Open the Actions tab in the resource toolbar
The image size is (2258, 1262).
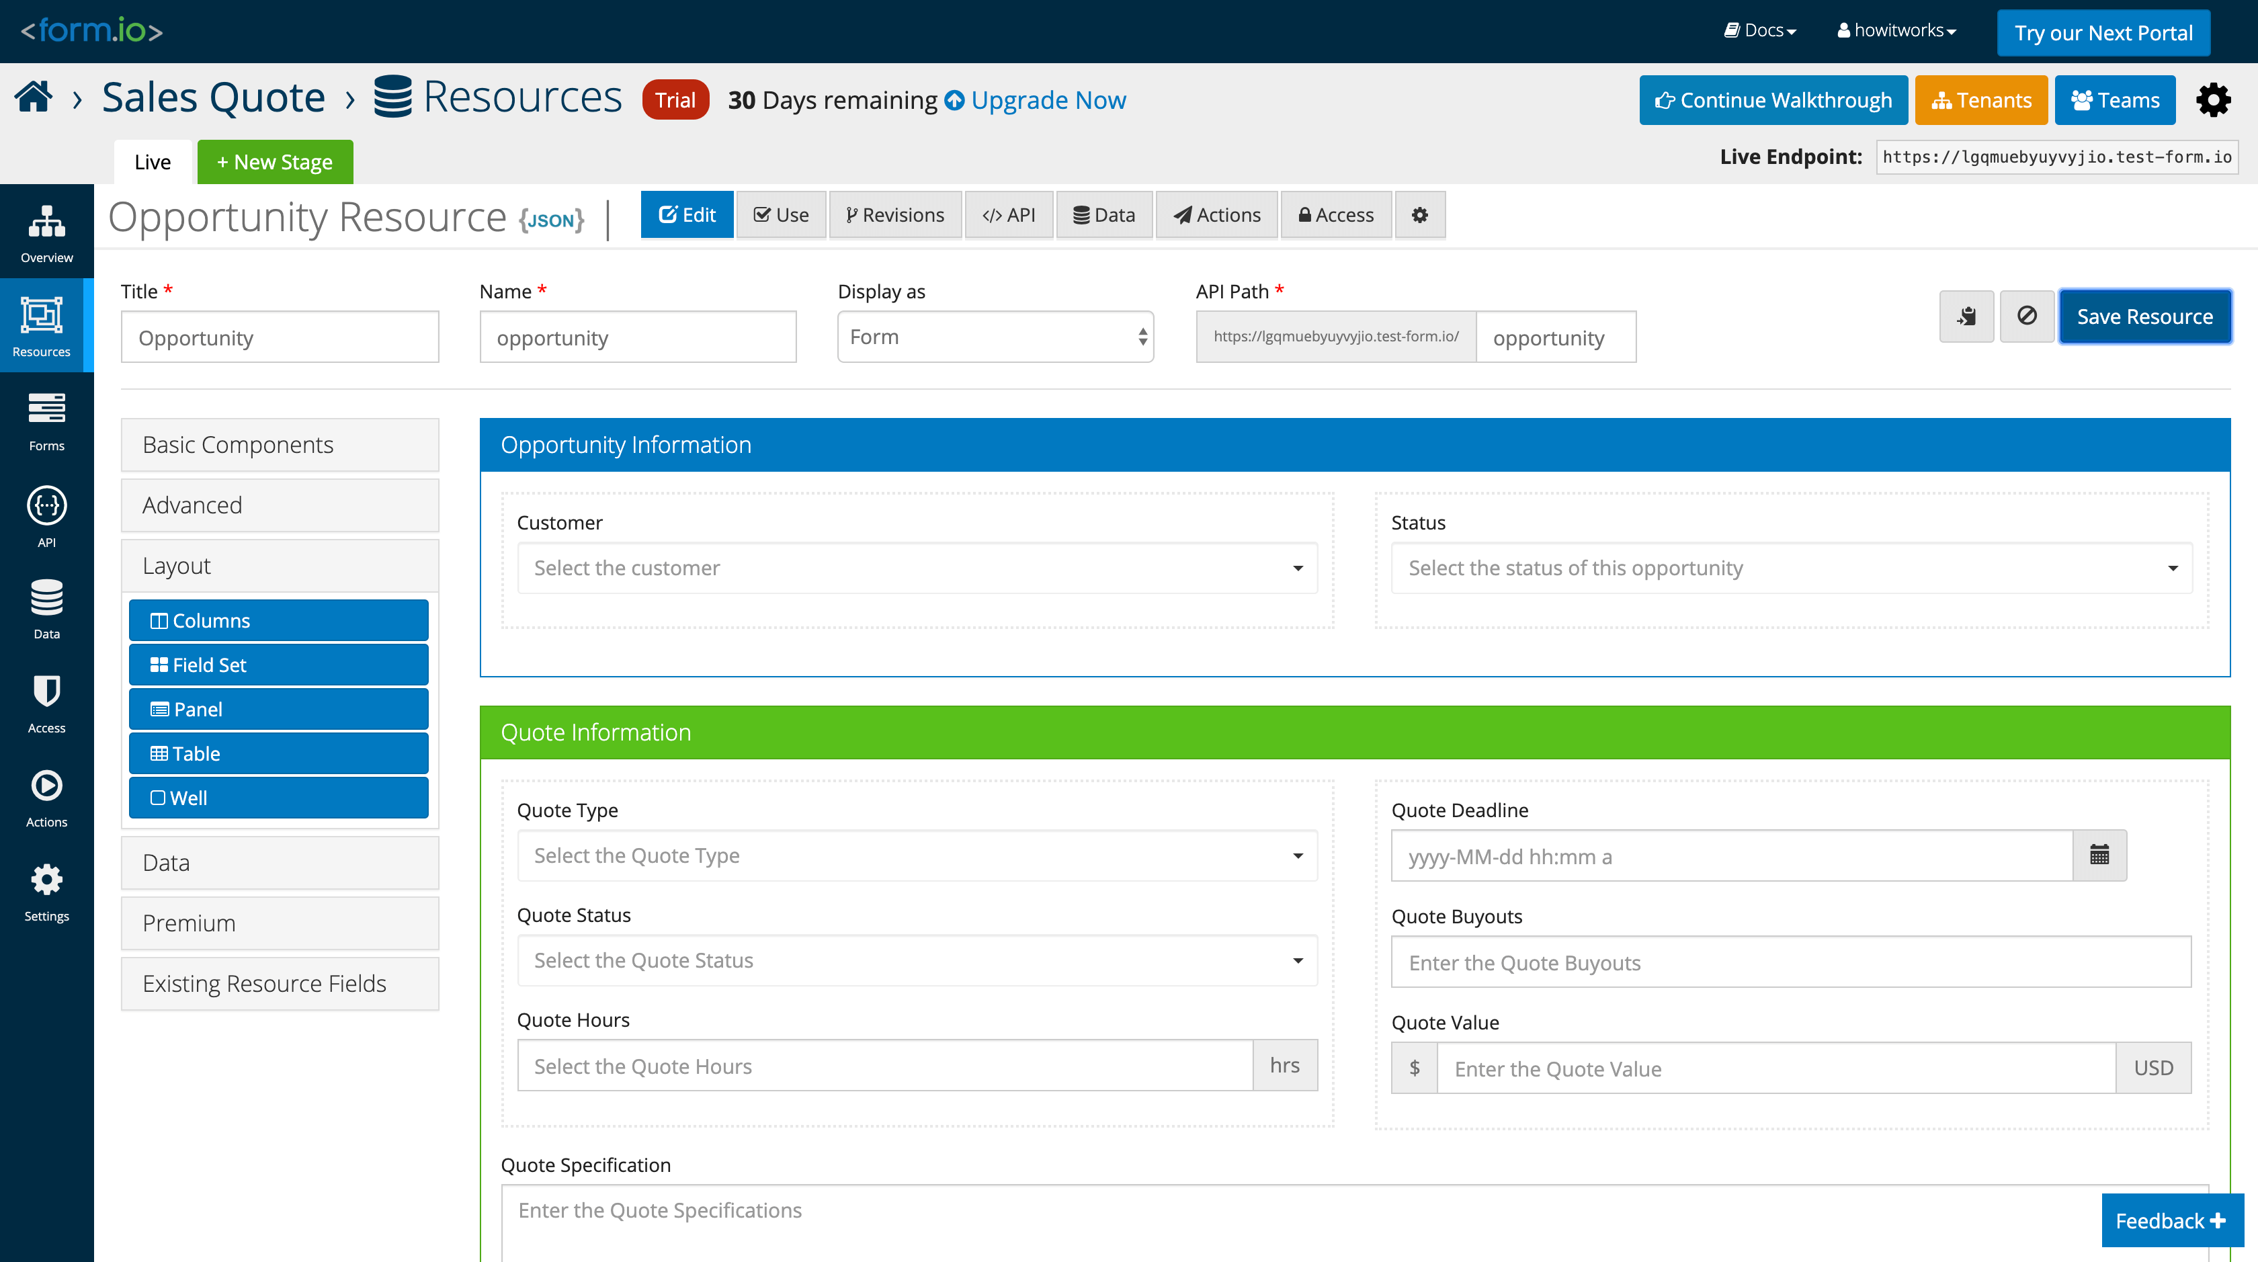1216,215
